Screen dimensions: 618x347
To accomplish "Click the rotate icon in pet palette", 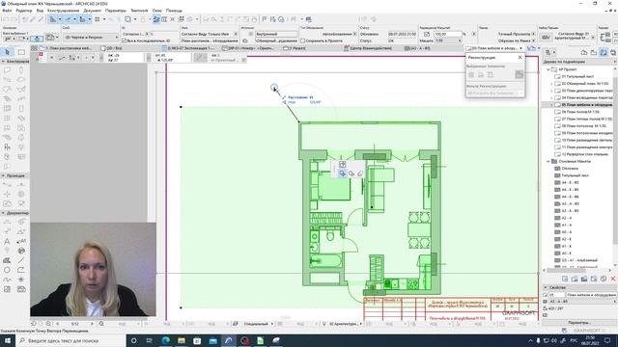I will [351, 173].
